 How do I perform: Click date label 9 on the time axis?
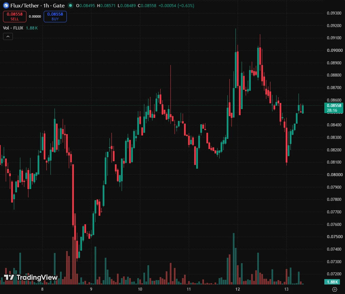[x=91, y=289]
